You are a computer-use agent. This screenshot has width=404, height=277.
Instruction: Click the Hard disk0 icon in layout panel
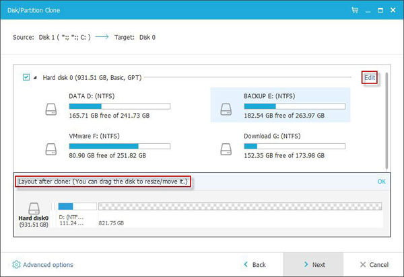(34, 208)
